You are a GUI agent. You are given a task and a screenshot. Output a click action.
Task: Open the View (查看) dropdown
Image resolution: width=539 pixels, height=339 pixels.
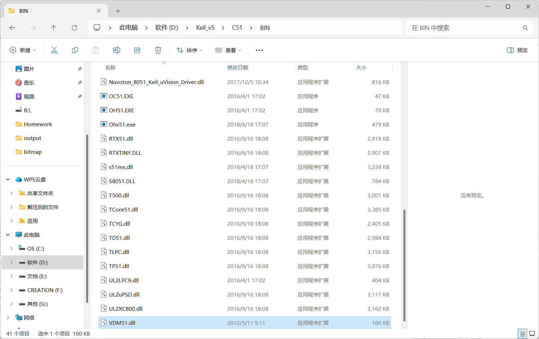(x=228, y=50)
